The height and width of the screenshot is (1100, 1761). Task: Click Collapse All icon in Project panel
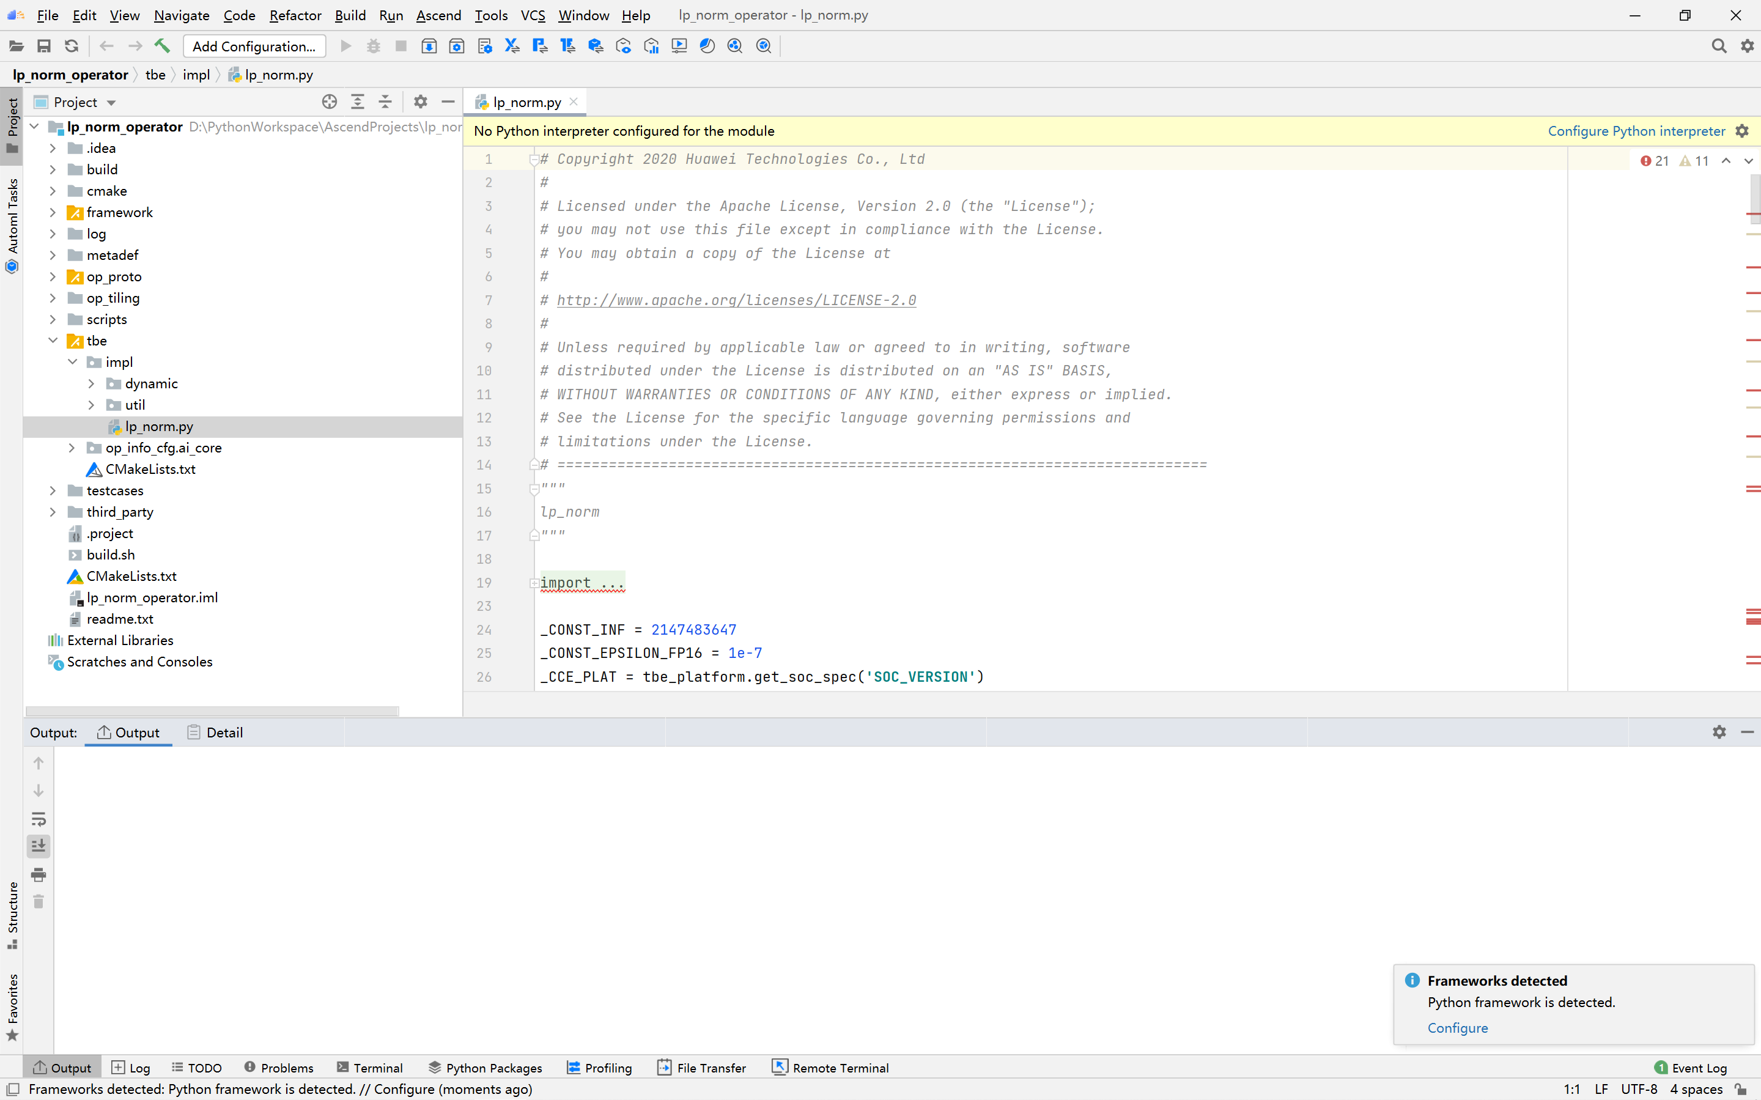click(385, 102)
